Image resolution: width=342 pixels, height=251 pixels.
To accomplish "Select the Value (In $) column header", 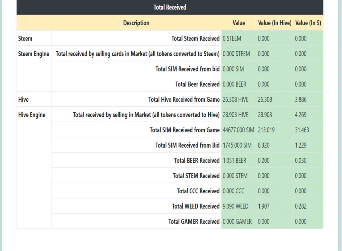I will click(x=308, y=23).
